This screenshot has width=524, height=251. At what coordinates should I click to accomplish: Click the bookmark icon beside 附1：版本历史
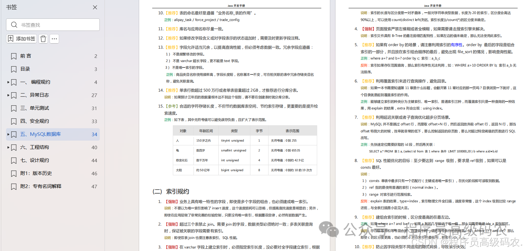click(x=14, y=174)
